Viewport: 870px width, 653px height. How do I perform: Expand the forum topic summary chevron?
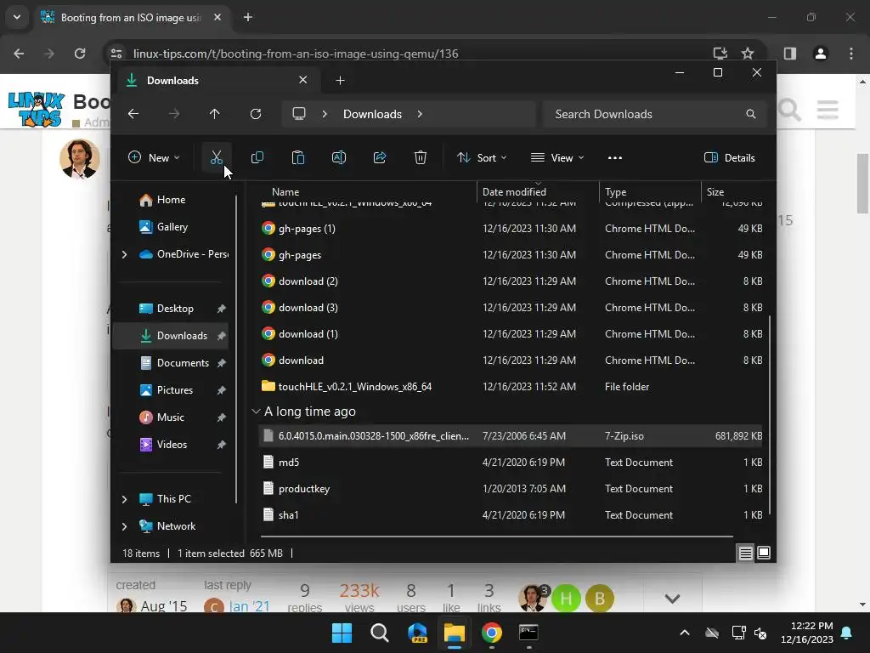pyautogui.click(x=672, y=599)
